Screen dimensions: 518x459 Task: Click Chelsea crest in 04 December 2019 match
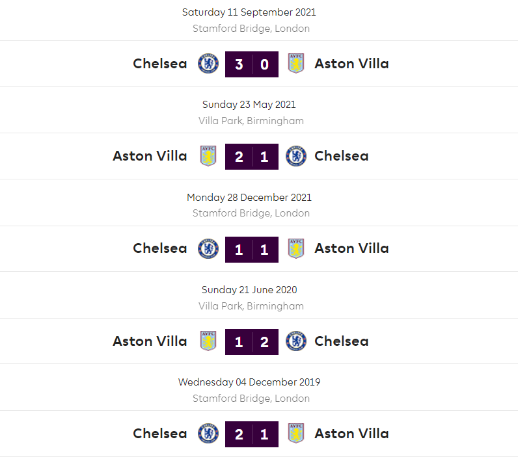point(208,434)
